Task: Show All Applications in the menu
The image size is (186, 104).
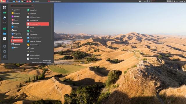Action: 16,10
